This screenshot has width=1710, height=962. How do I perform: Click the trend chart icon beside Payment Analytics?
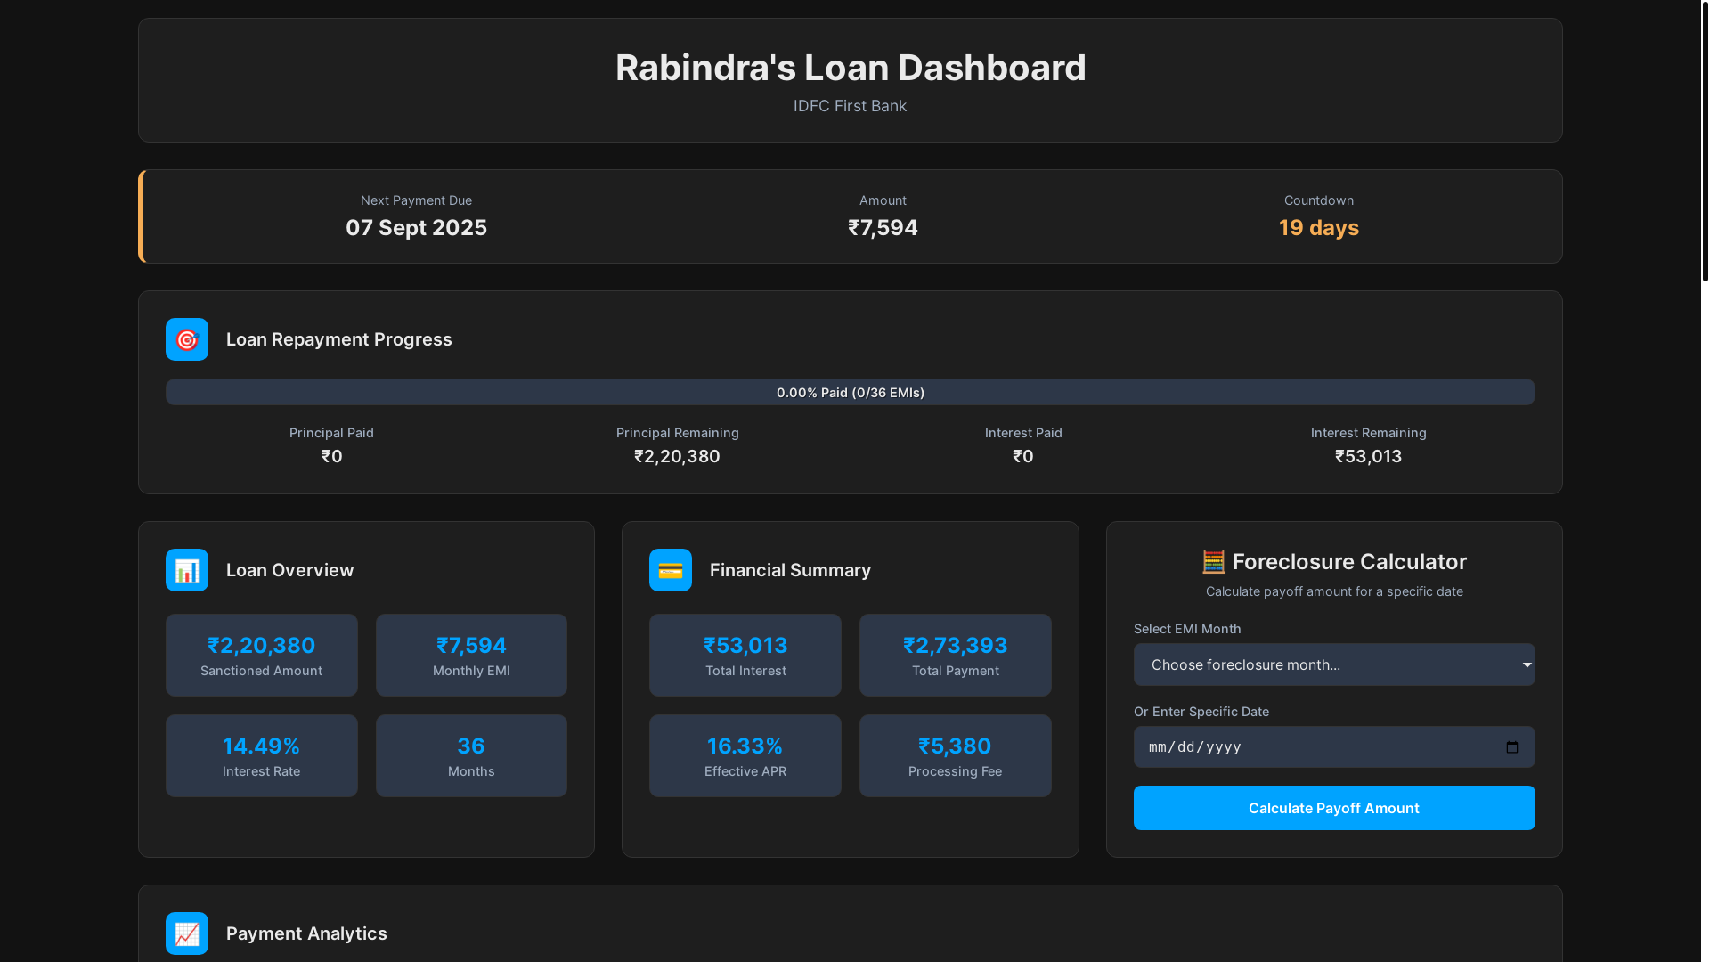tap(187, 933)
